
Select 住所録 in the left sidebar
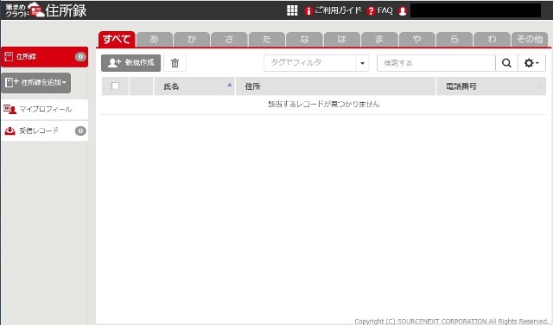[x=45, y=56]
